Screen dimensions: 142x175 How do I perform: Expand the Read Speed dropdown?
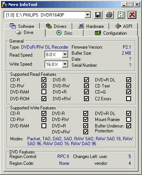pos(65,55)
